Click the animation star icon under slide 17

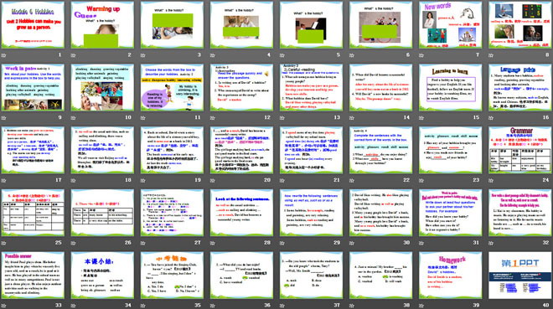pyautogui.click(x=3, y=180)
